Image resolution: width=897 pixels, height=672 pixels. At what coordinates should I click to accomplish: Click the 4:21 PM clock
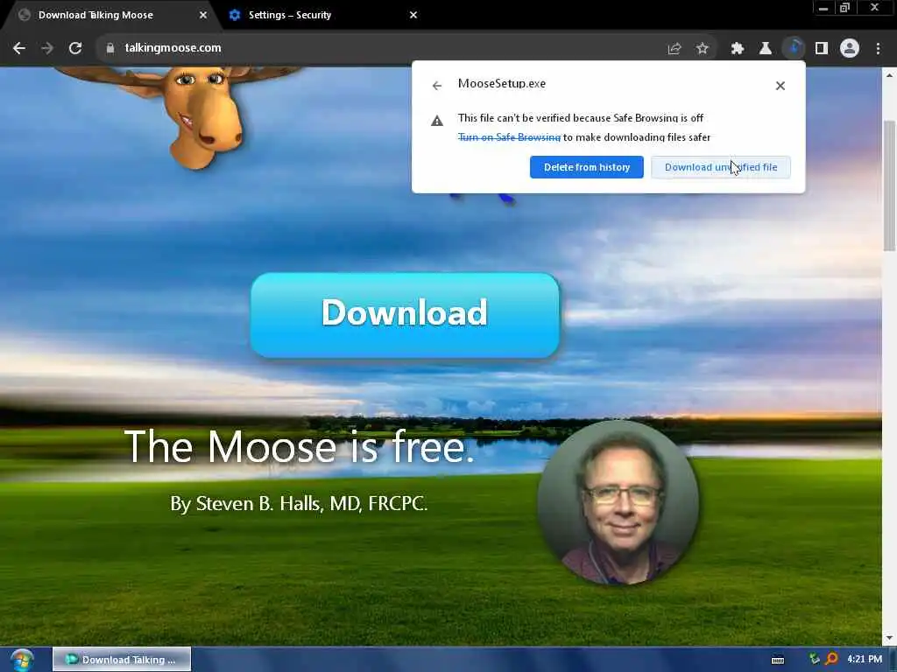tap(865, 660)
